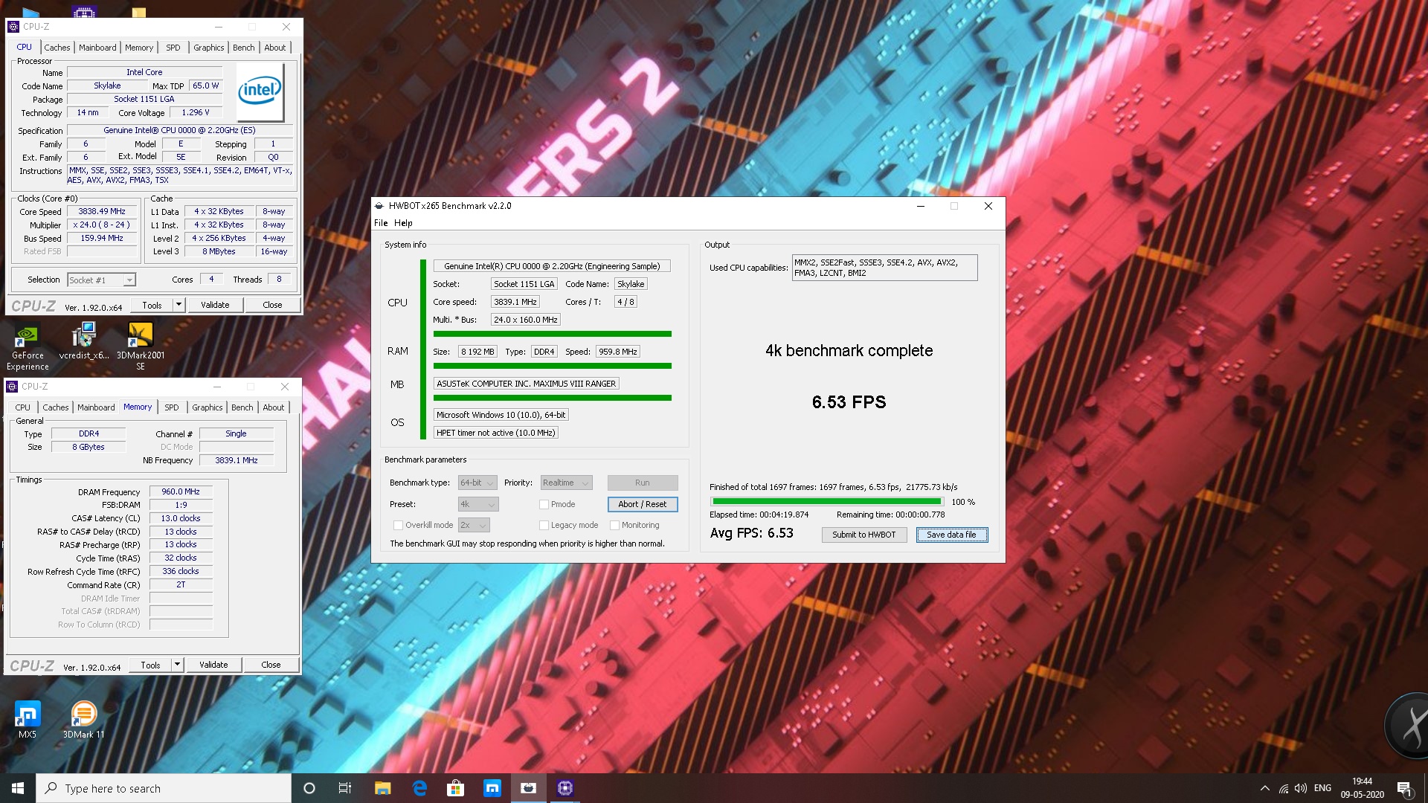Screen dimensions: 1428x803
Task: Open the File menu in HWBOT
Action: pyautogui.click(x=381, y=223)
